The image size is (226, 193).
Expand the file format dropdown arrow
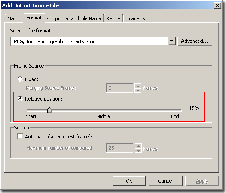click(172, 41)
